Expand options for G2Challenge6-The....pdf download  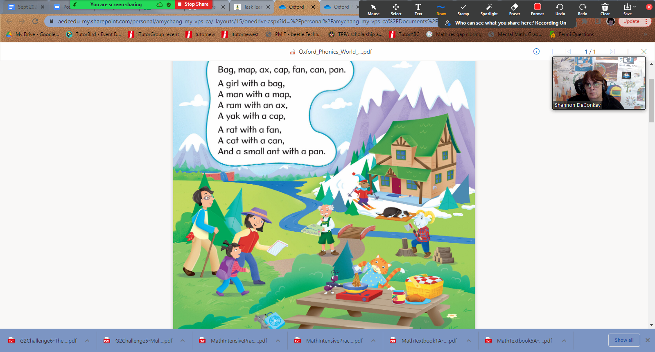click(x=87, y=341)
